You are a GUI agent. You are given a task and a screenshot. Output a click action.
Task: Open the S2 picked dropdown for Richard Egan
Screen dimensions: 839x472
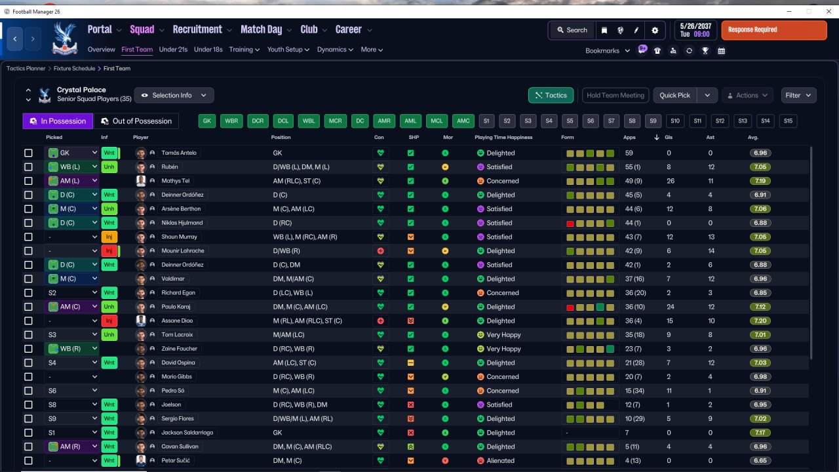point(71,293)
